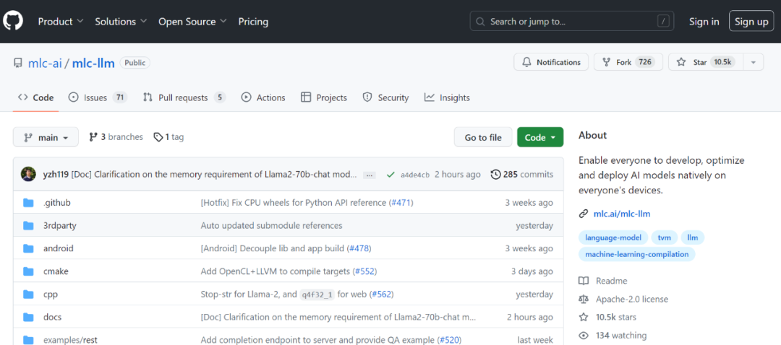
Task: Open the yzh119 author link
Action: pos(56,175)
